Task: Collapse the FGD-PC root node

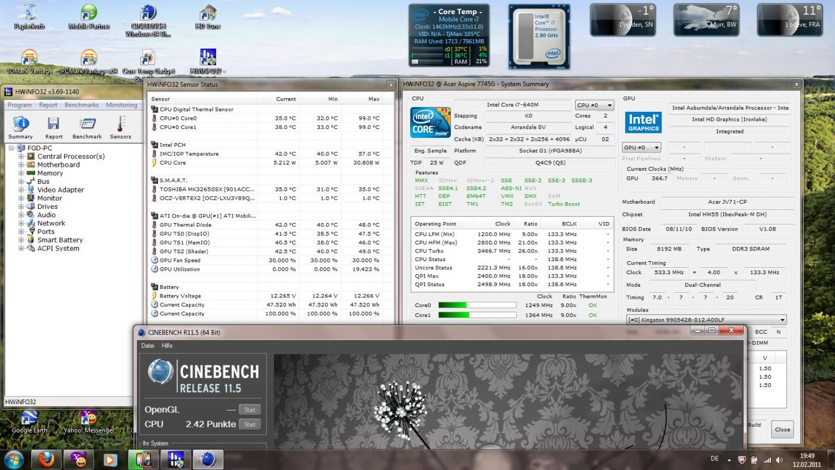Action: tap(12, 148)
